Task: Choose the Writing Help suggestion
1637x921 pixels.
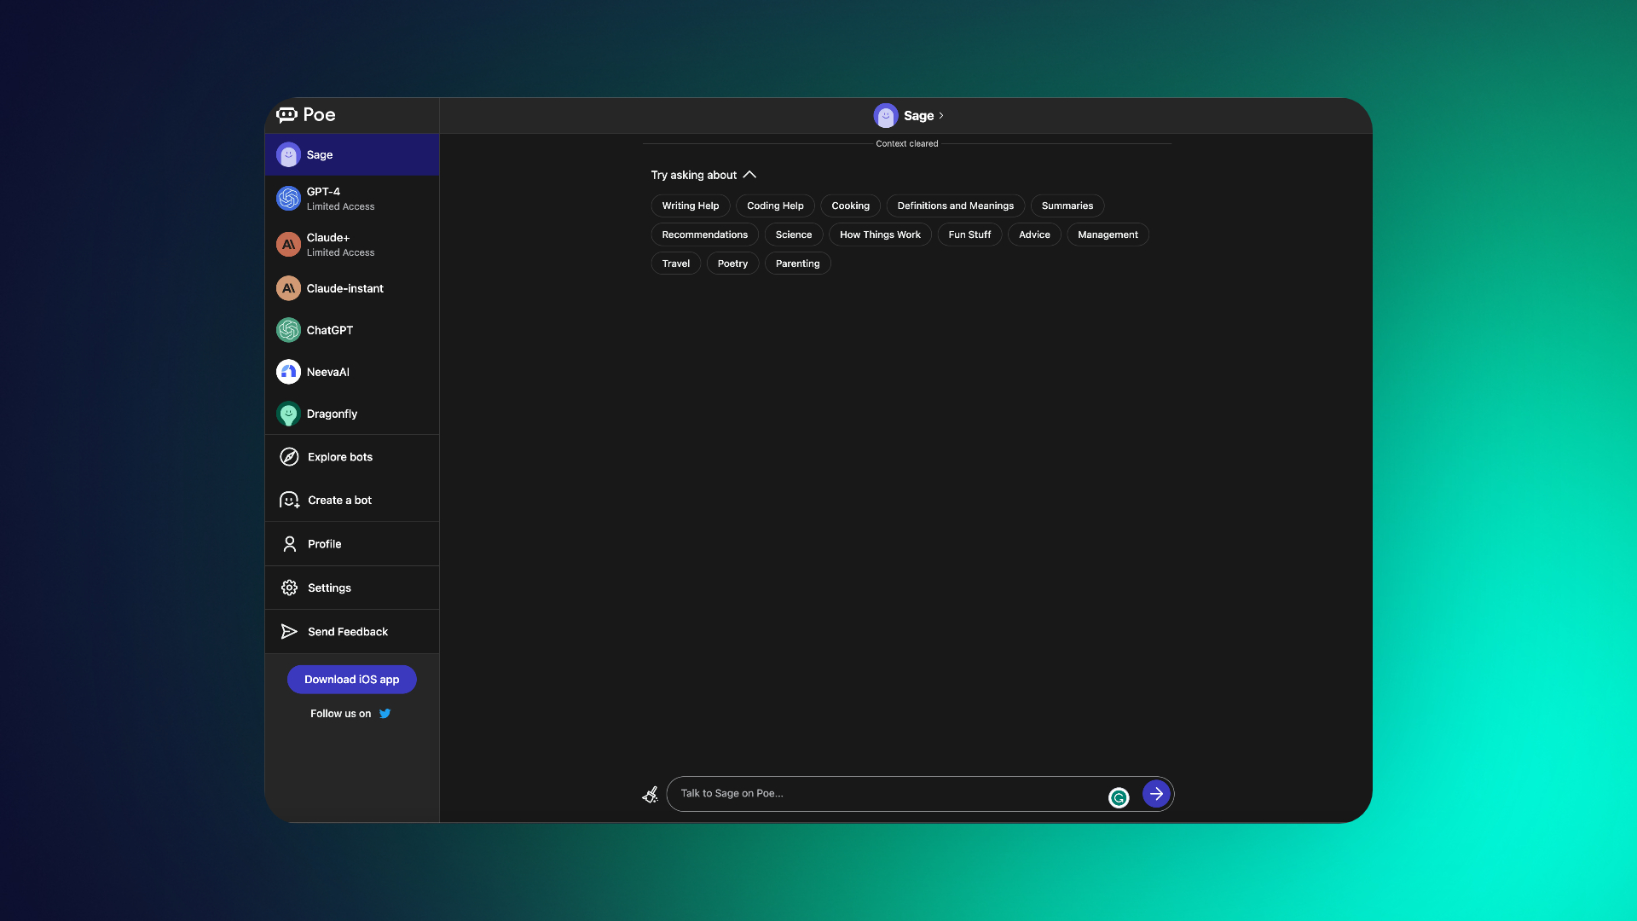Action: point(691,206)
